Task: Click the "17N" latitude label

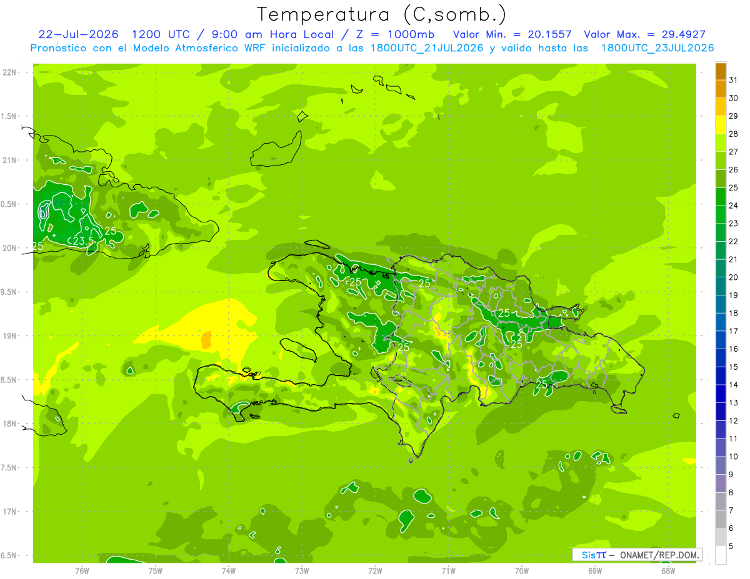Action: tap(9, 512)
